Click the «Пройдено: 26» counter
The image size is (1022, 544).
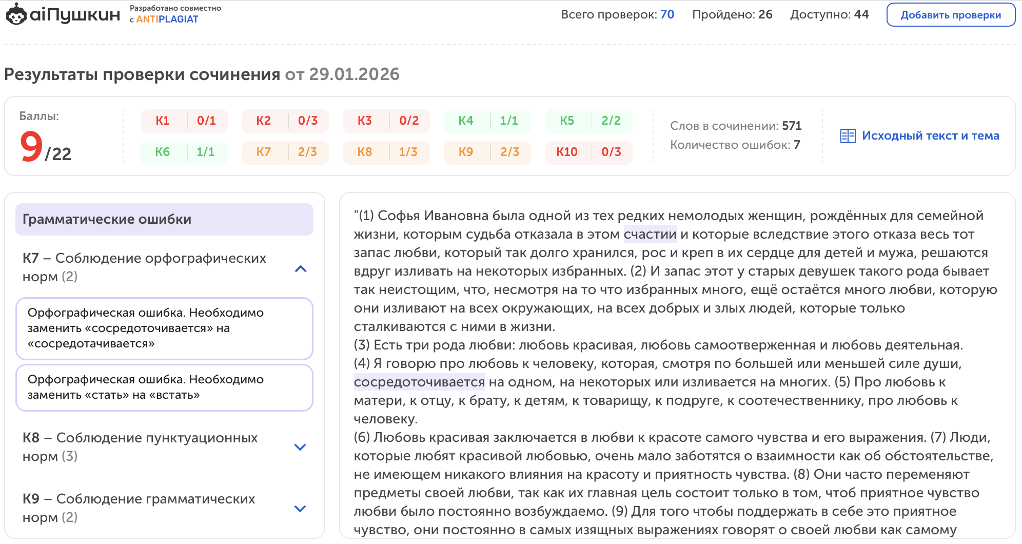732,14
